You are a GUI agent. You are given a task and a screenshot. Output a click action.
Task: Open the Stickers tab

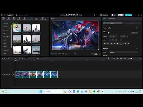[19, 19]
